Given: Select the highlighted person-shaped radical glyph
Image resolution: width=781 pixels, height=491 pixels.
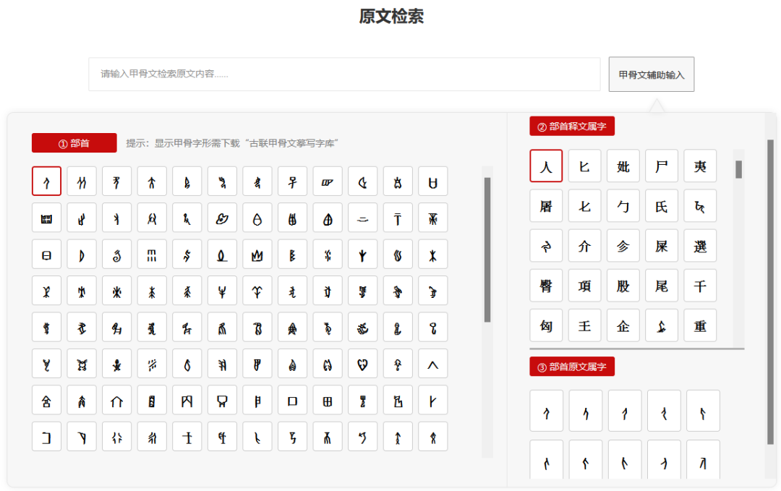Looking at the screenshot, I should [46, 181].
